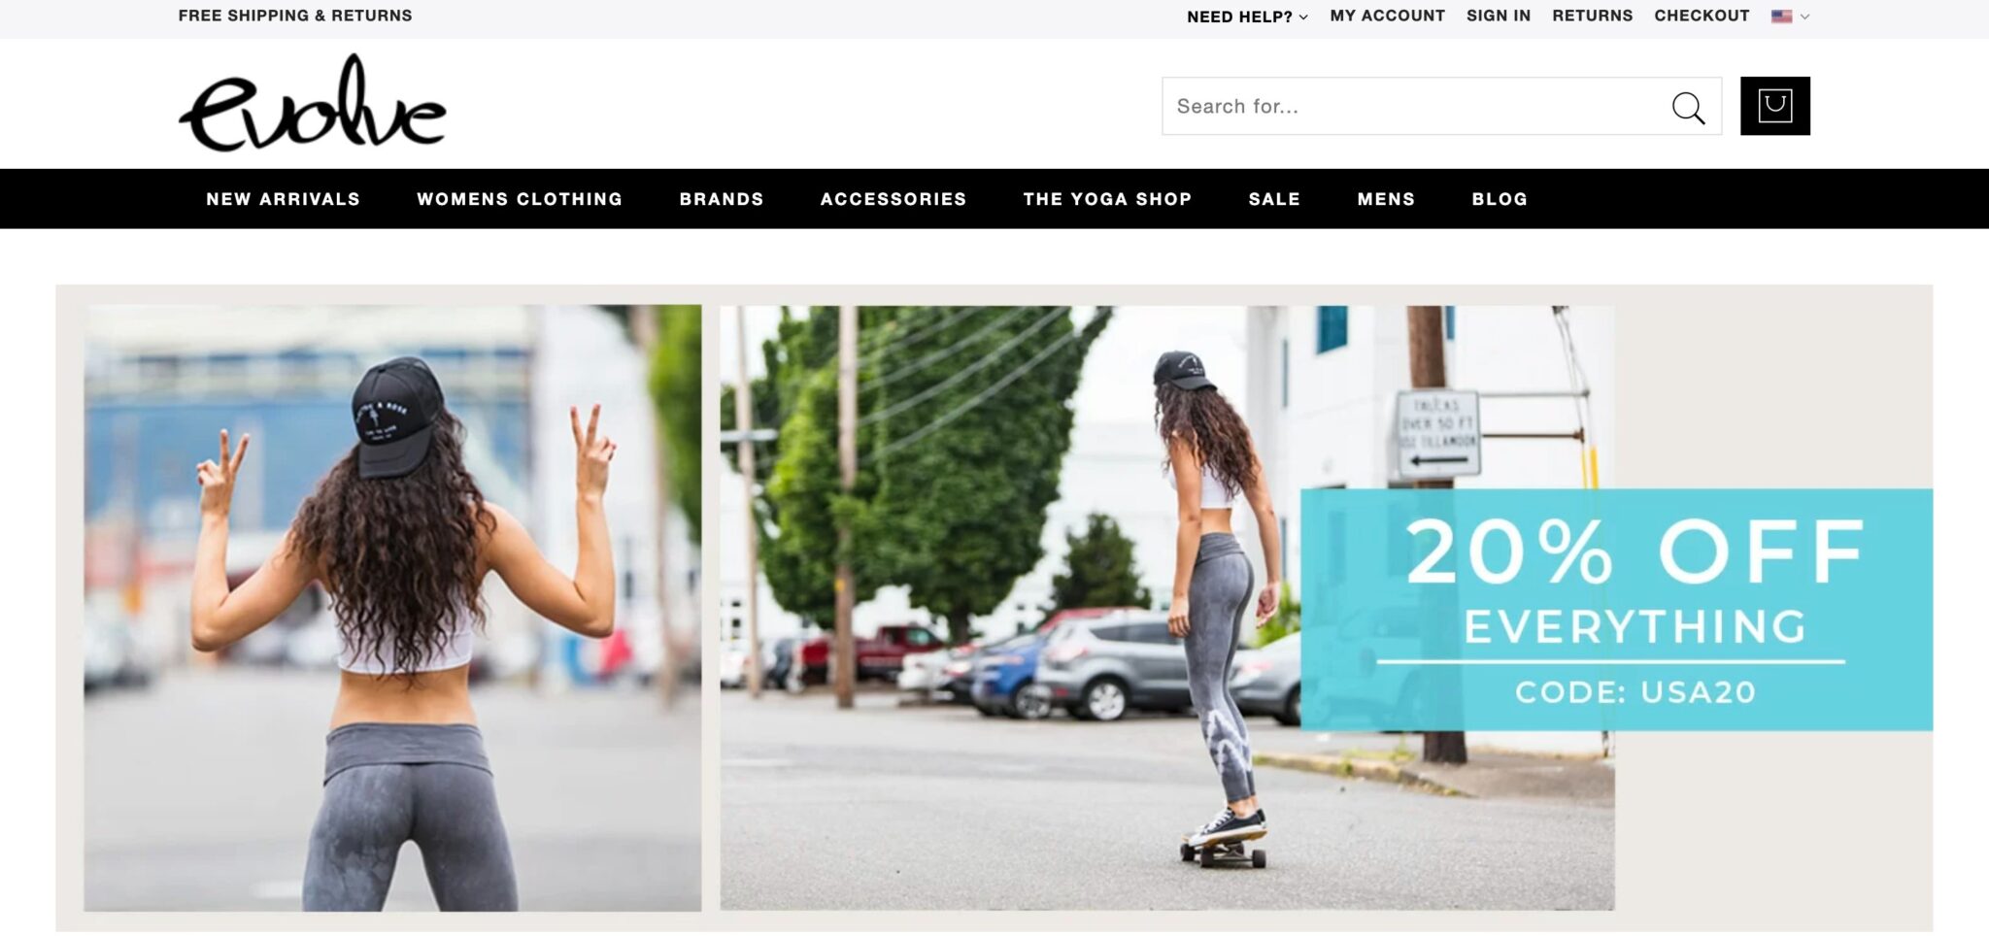
Task: Go to Checkout
Action: [1702, 16]
